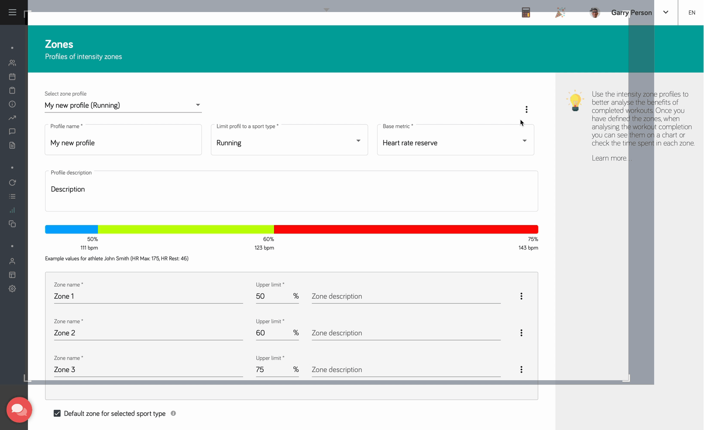Click the party popper icon

click(x=560, y=13)
